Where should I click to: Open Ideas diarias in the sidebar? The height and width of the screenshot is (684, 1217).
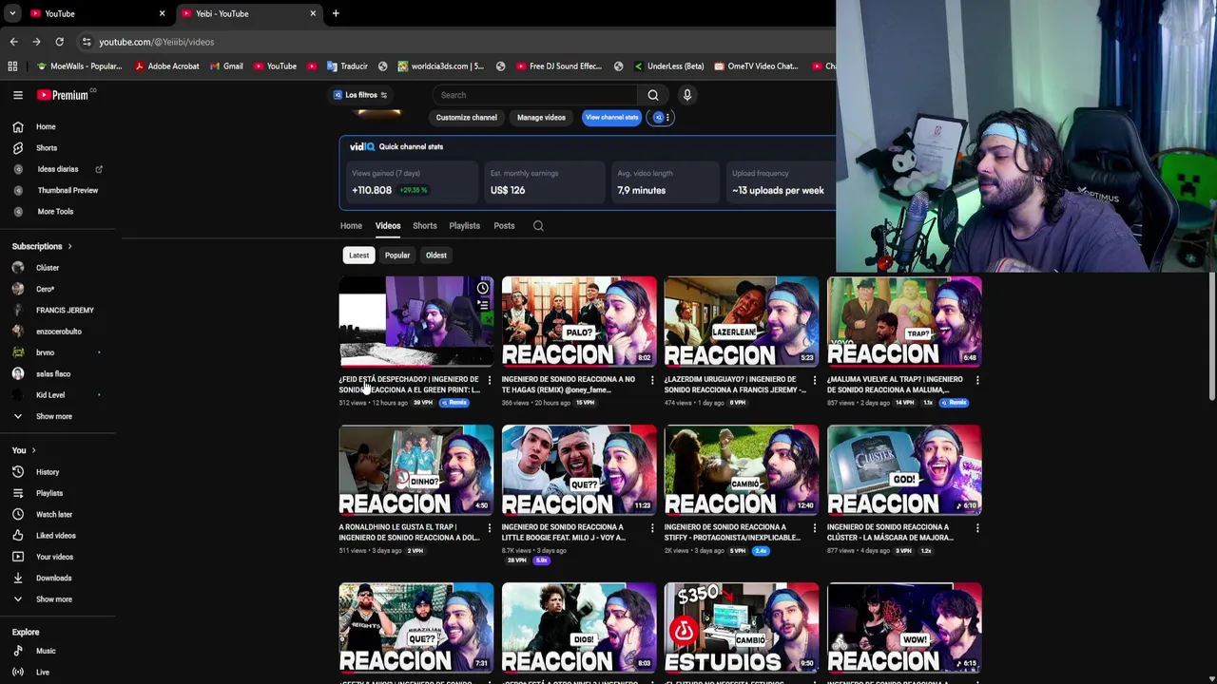(x=57, y=169)
